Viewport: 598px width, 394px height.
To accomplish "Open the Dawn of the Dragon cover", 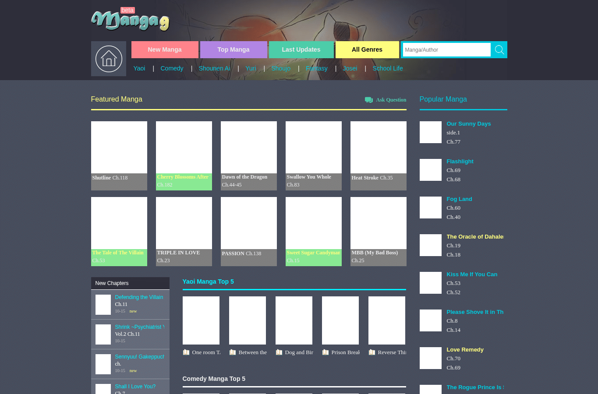I will 249,147.
